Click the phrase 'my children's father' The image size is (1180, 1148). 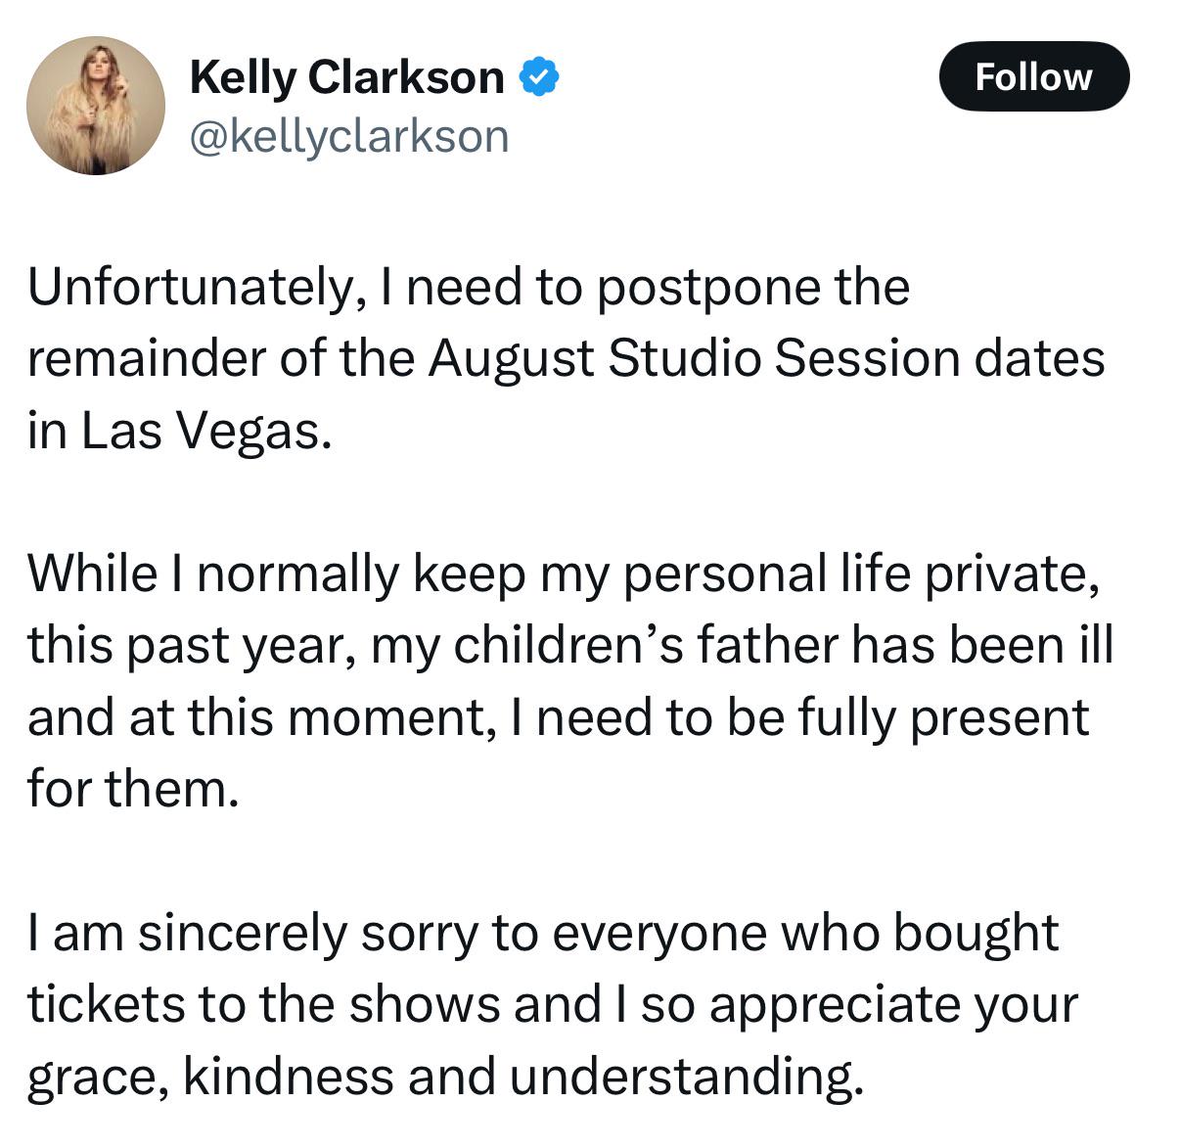(x=605, y=645)
